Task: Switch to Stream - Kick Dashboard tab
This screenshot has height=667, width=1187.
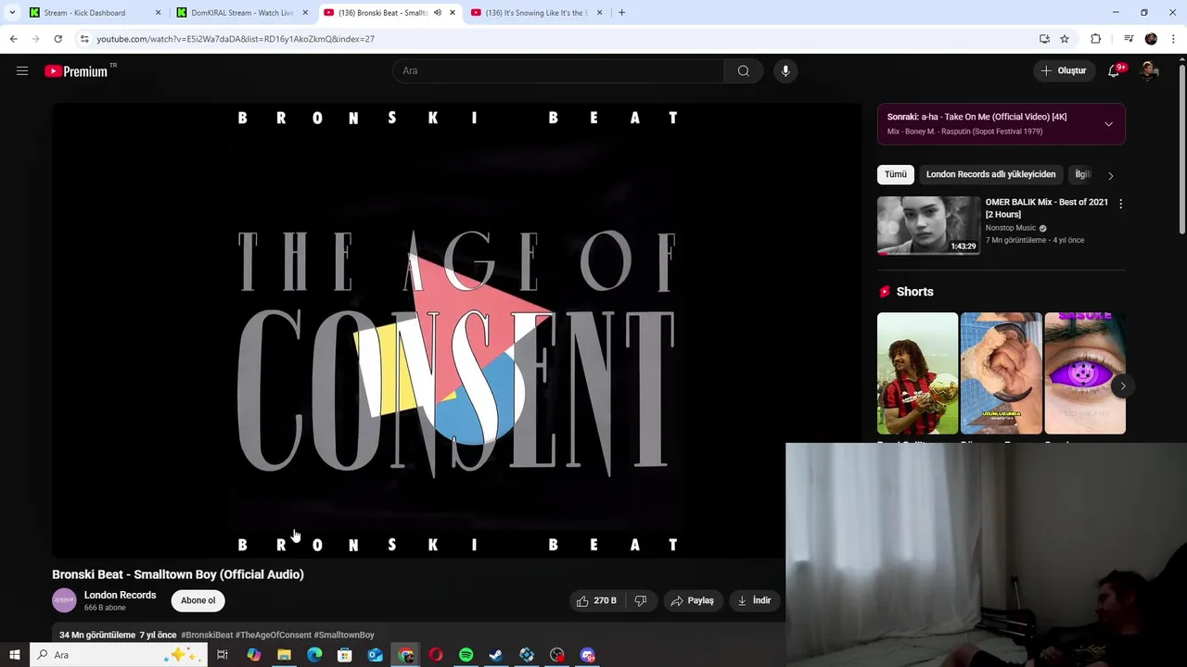Action: pos(95,13)
